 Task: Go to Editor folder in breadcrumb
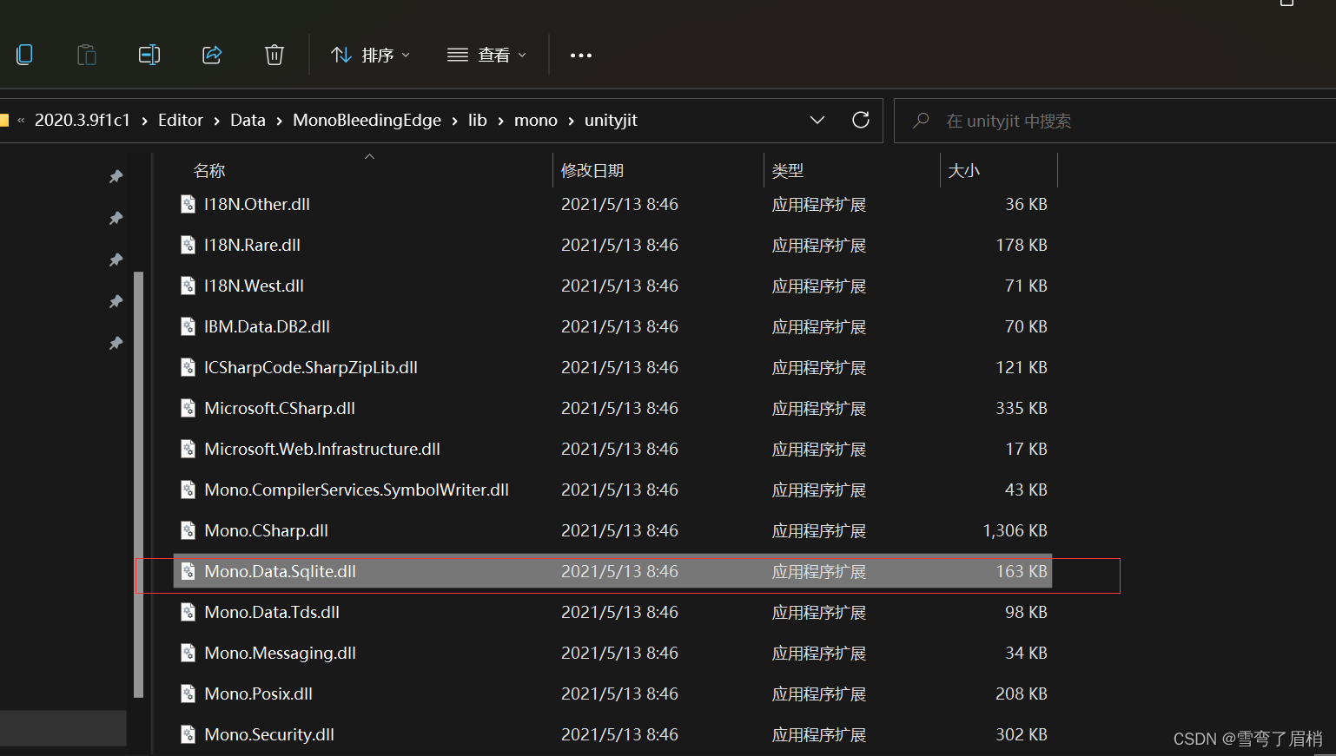[x=181, y=120]
